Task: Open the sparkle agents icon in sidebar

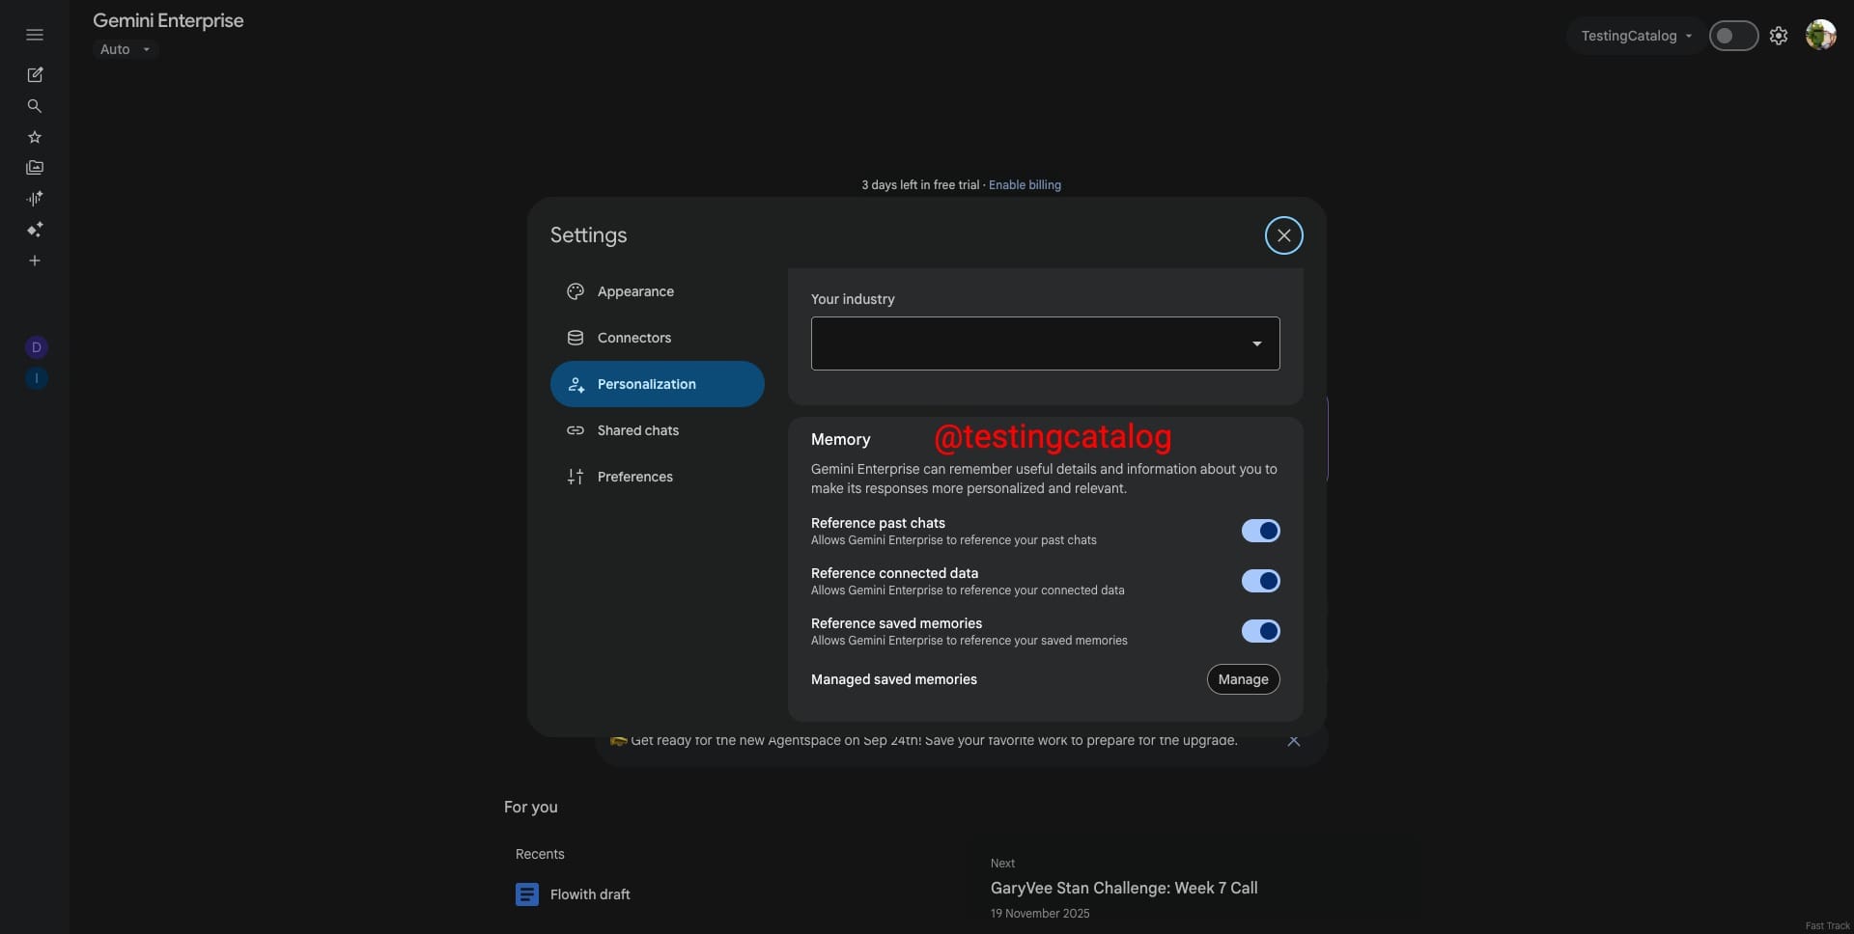Action: (35, 230)
